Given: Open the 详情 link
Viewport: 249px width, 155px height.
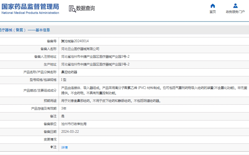Looking at the screenshot, I should tap(64, 147).
